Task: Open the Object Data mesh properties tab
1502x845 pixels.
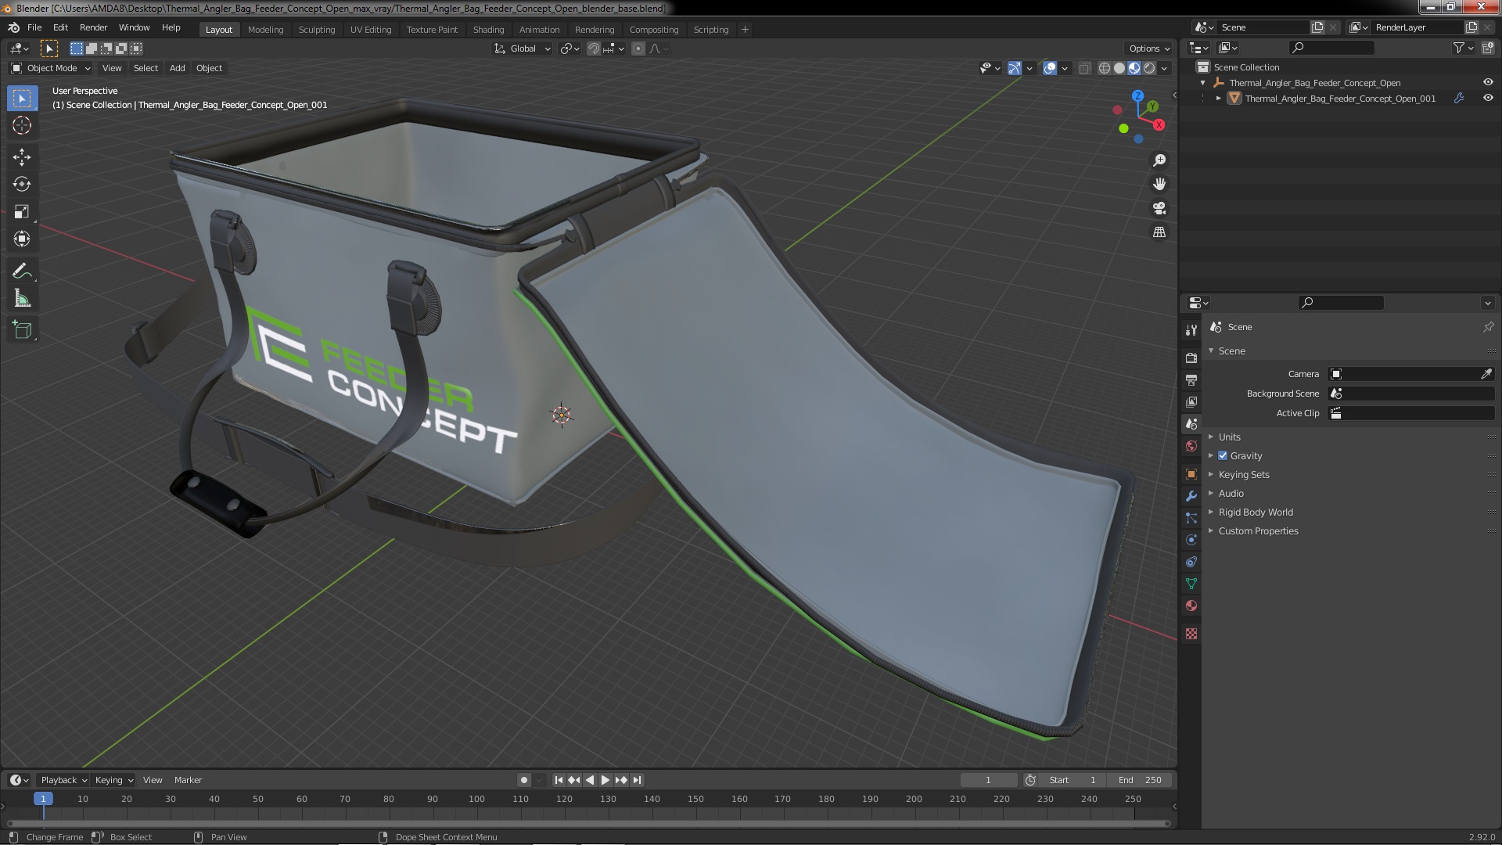Action: tap(1191, 584)
